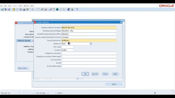This screenshot has height=98, width=175.
Task: Click the New record toolbar icon
Action: pyautogui.click(x=2, y=10)
